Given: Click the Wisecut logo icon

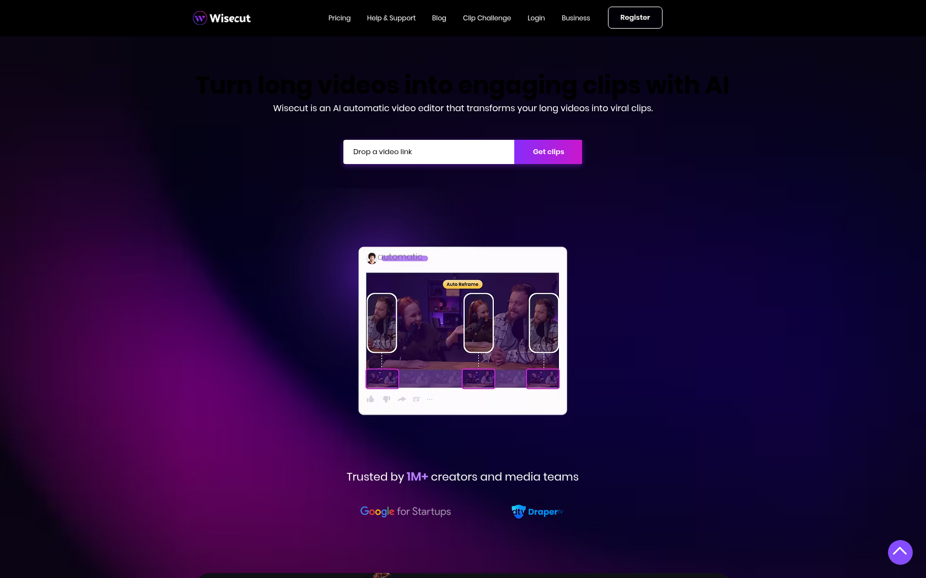Looking at the screenshot, I should [x=200, y=18].
